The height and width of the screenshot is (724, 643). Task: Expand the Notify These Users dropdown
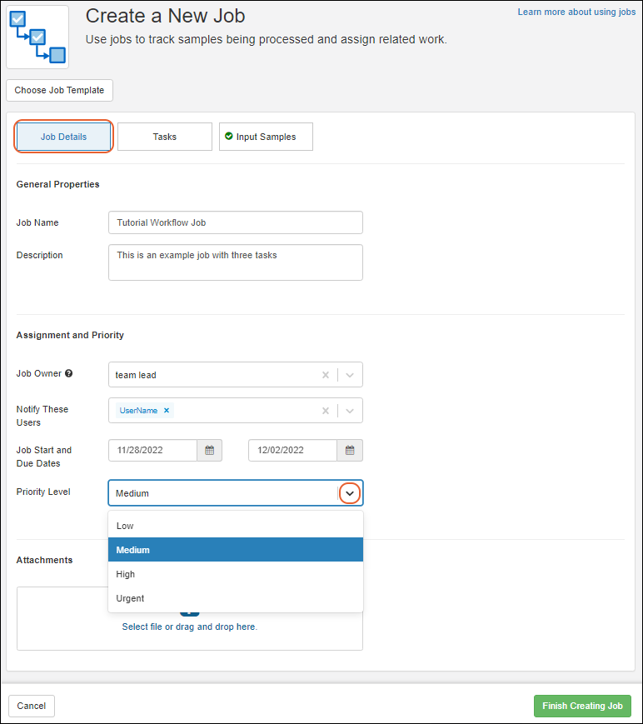350,411
